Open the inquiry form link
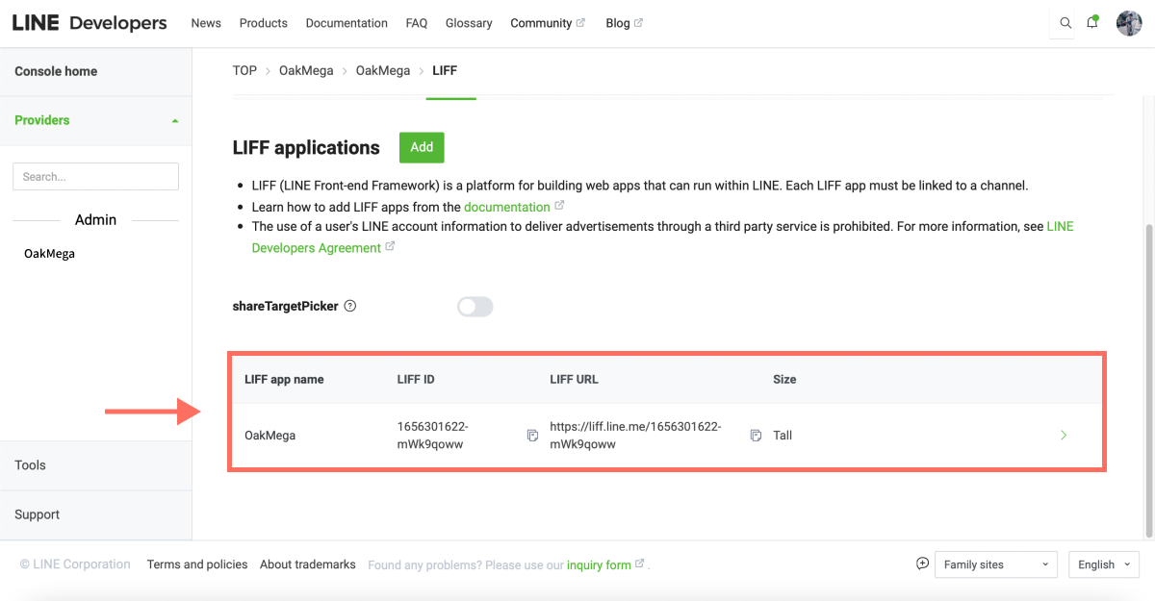The height and width of the screenshot is (601, 1155). pyautogui.click(x=599, y=565)
